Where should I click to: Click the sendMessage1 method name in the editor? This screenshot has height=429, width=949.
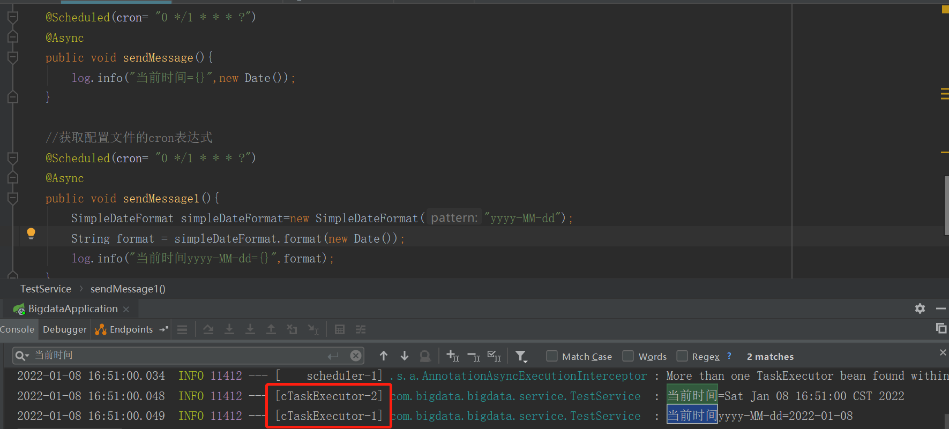161,199
